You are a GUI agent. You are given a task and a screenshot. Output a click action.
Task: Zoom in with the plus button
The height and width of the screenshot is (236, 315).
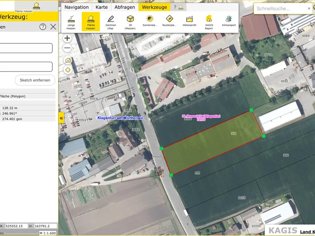[67, 38]
